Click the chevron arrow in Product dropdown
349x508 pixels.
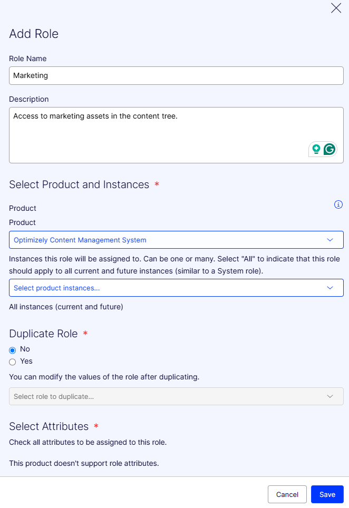tap(330, 240)
